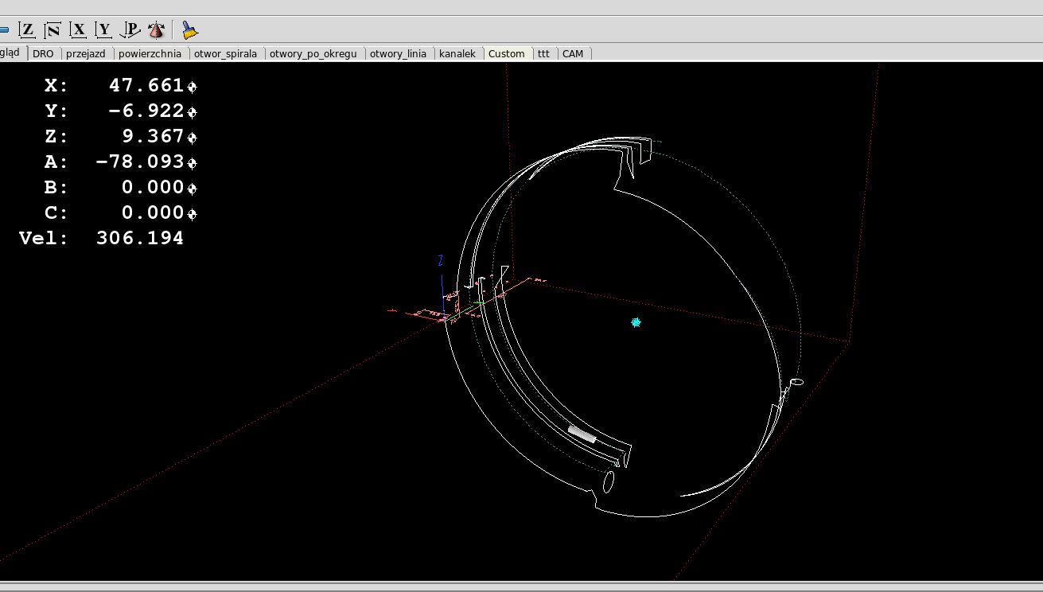Click the Vel value 306.194
Image resolution: width=1043 pixels, height=592 pixels.
tap(140, 238)
